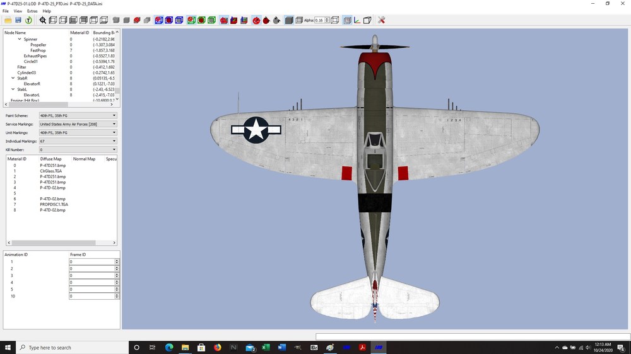Select the ExhaustPipes node
Screen dimensions: 631x354
point(35,56)
